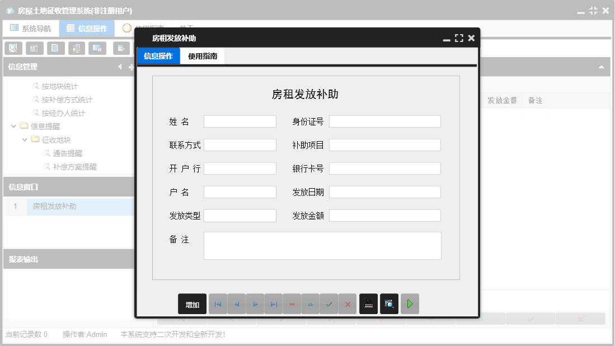615x346 pixels.
Task: Click the document icon in the left toolbar
Action: (55, 48)
